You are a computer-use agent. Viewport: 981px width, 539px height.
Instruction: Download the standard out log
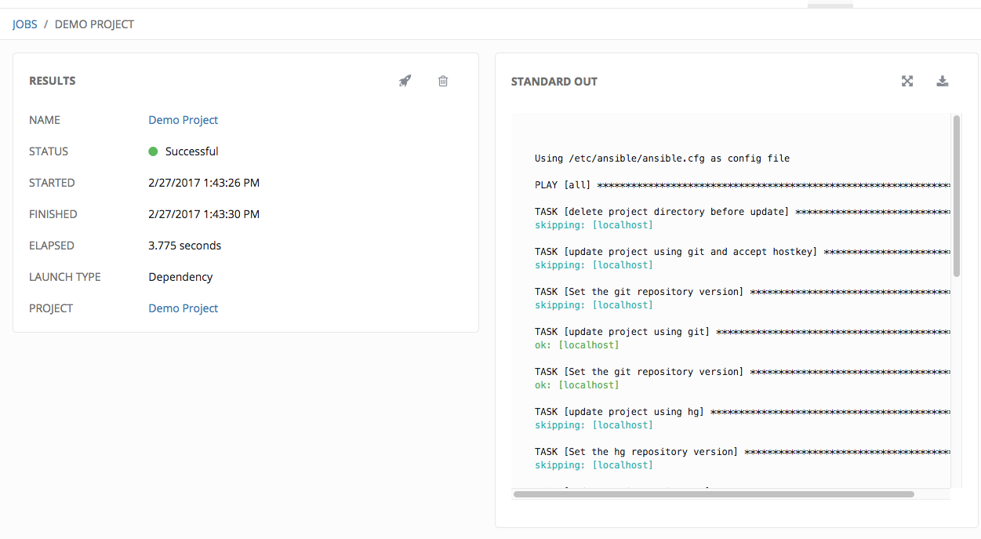(x=943, y=81)
